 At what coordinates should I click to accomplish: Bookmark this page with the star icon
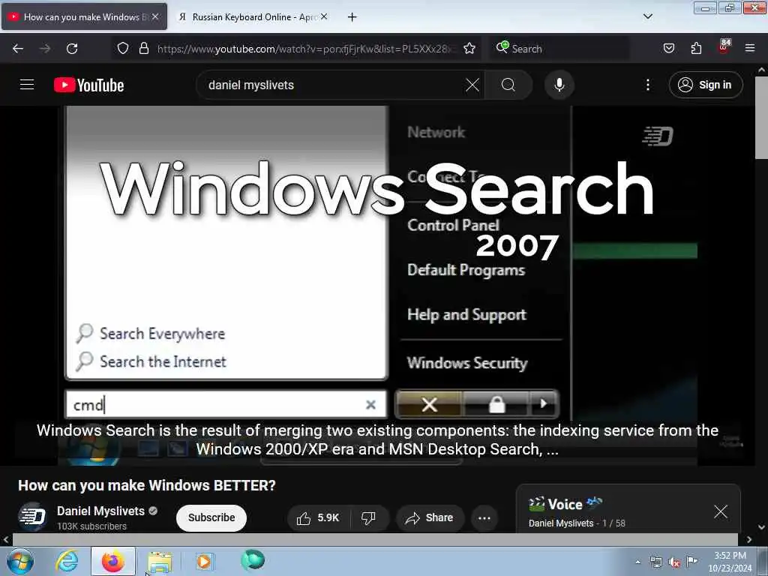click(469, 48)
